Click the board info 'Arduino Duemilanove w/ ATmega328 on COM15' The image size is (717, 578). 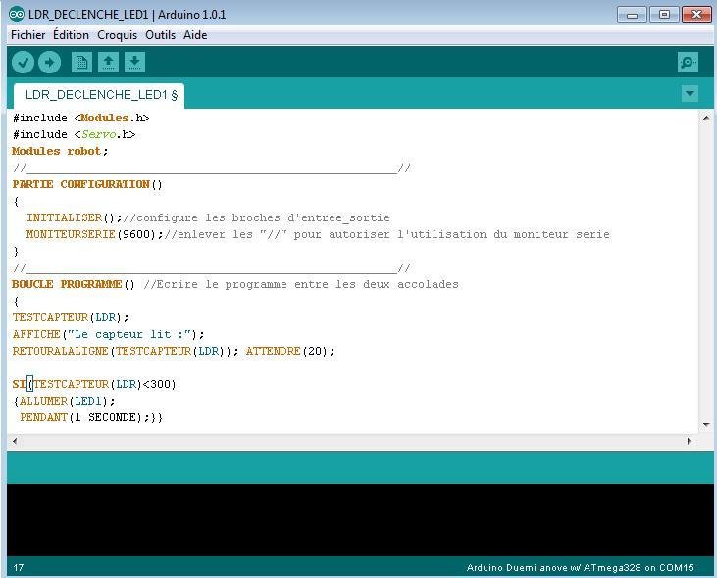pos(581,568)
